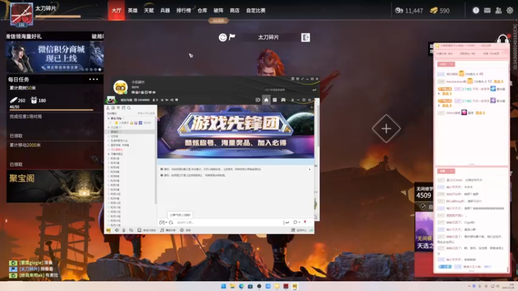Toggle the YY microphone icon
The width and height of the screenshot is (518, 291).
pyautogui.click(x=124, y=230)
